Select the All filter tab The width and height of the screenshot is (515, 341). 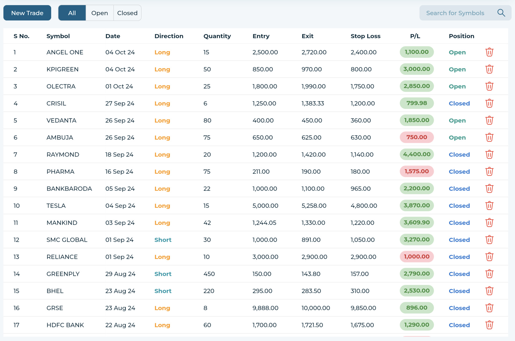click(x=72, y=13)
